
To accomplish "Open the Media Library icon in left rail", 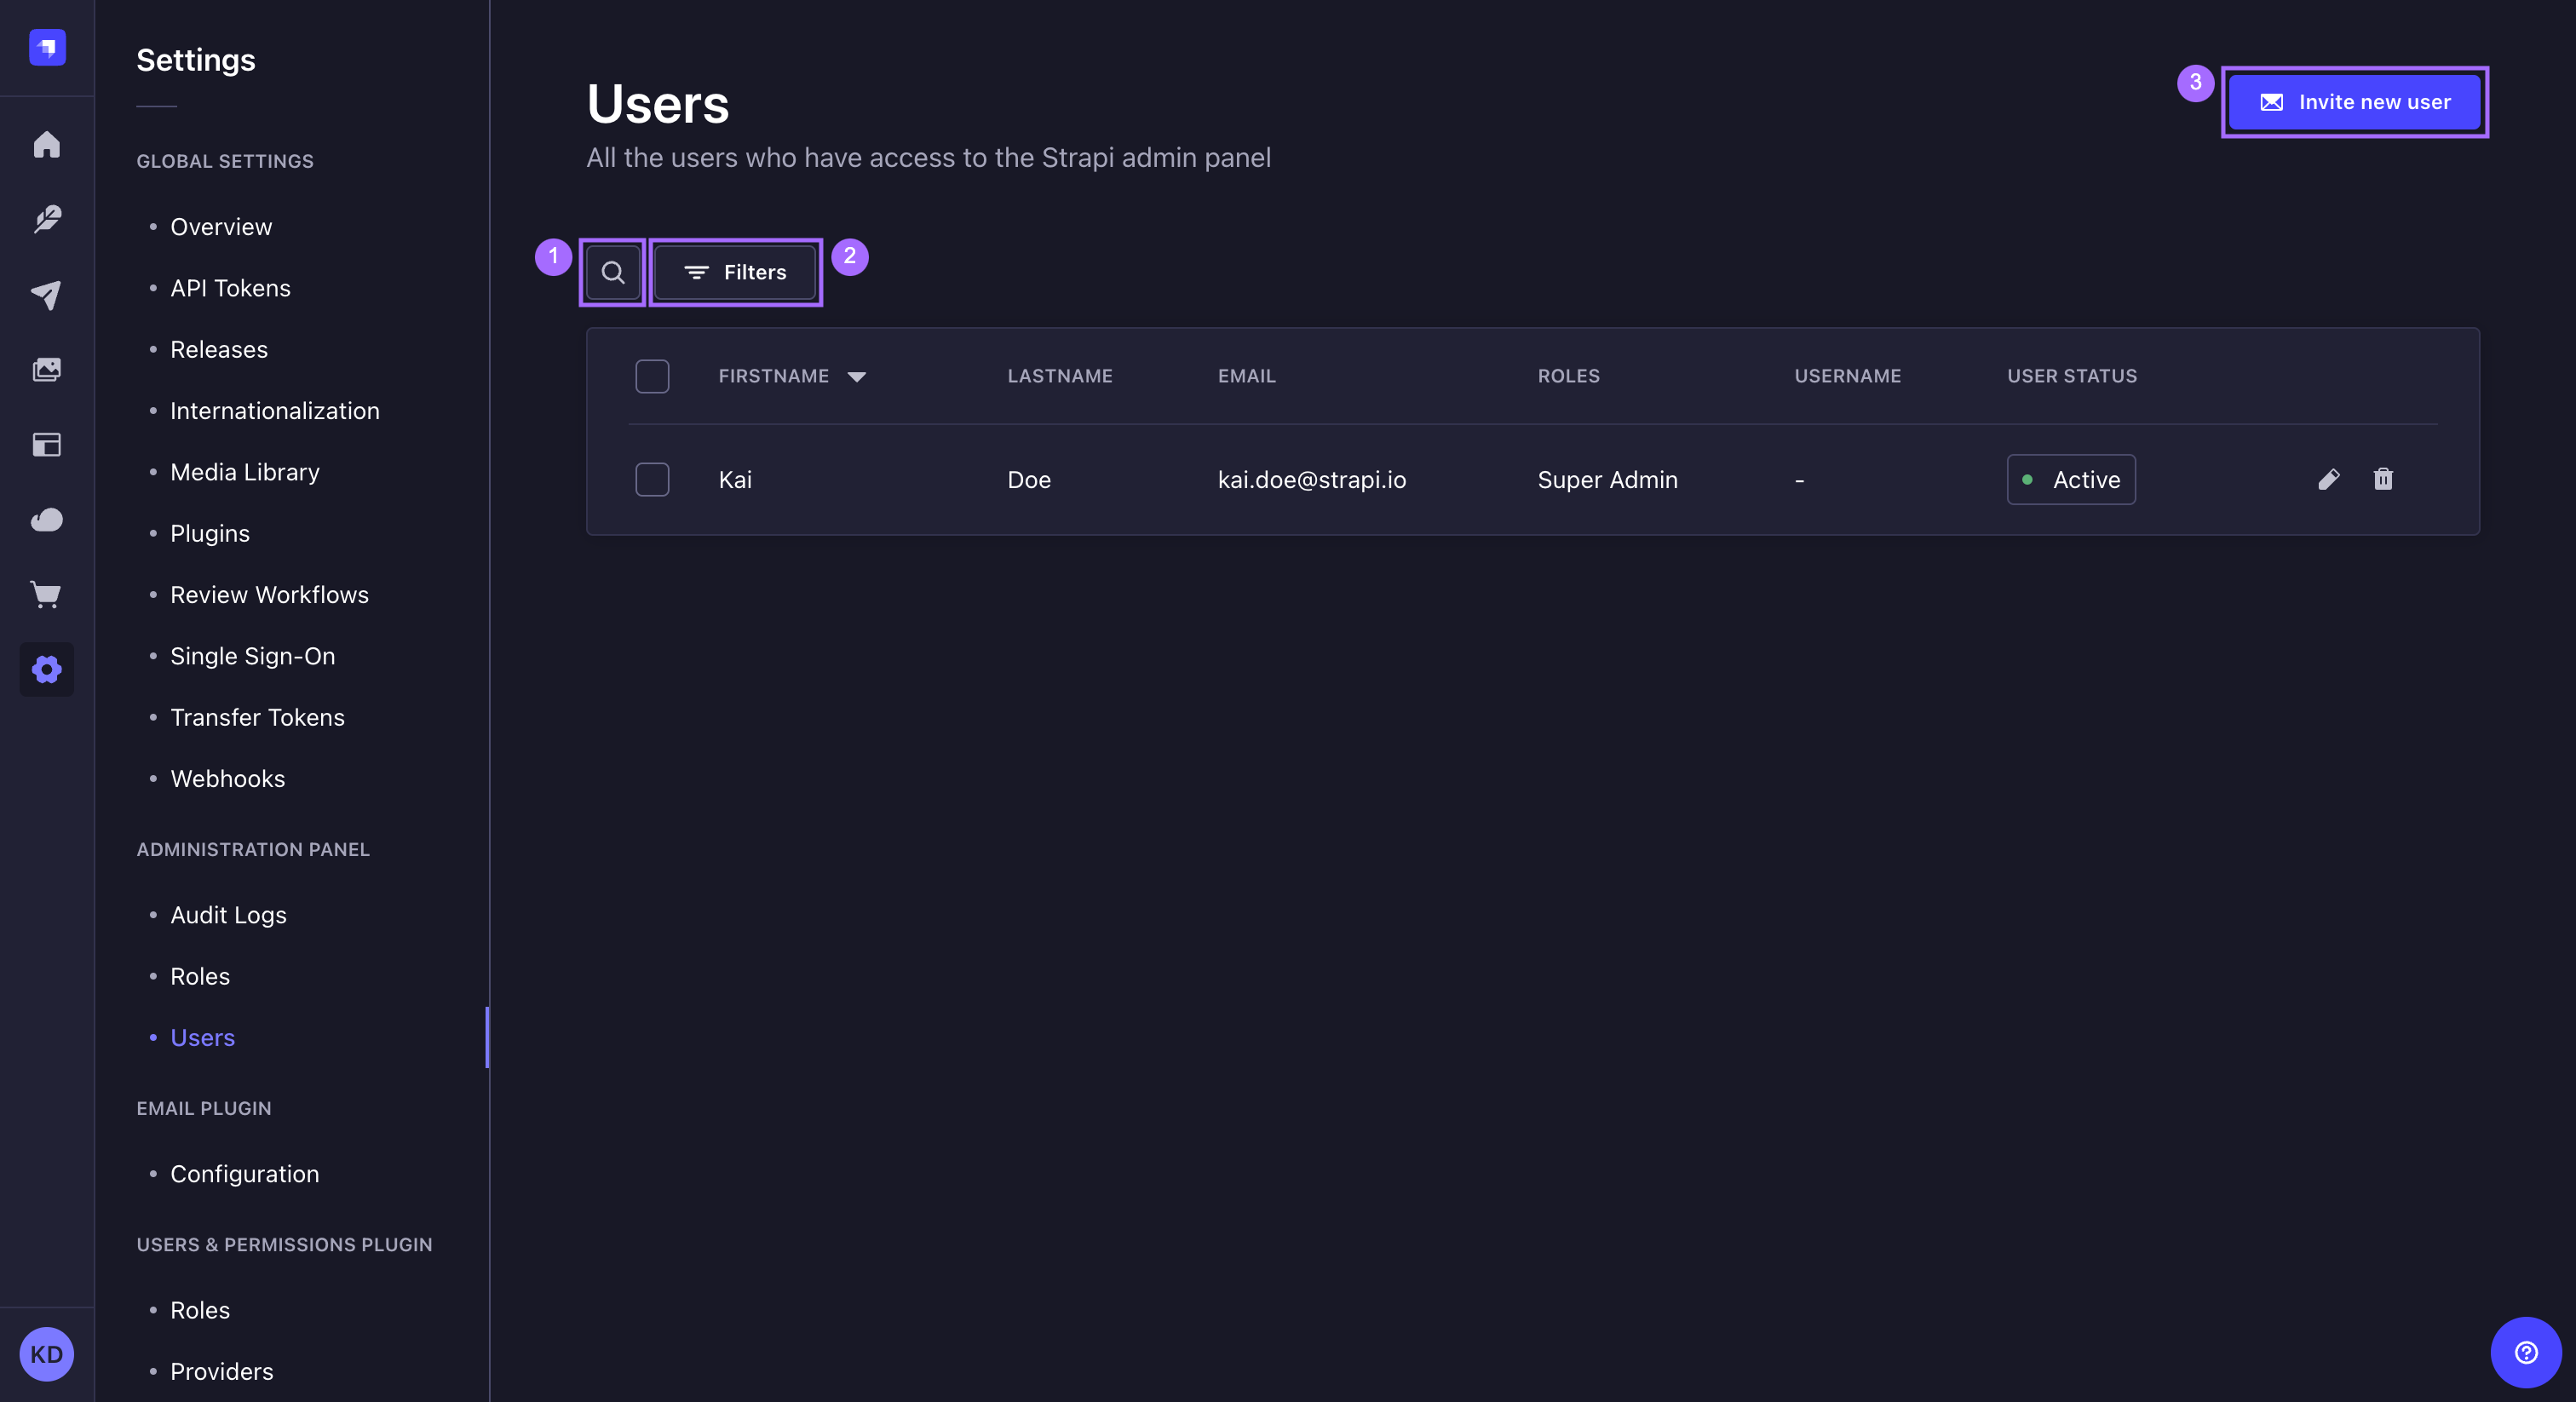I will click(x=47, y=369).
